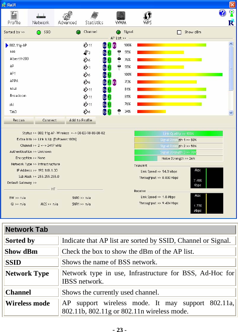
Task: Open the Profile tab
Action: tap(14, 18)
